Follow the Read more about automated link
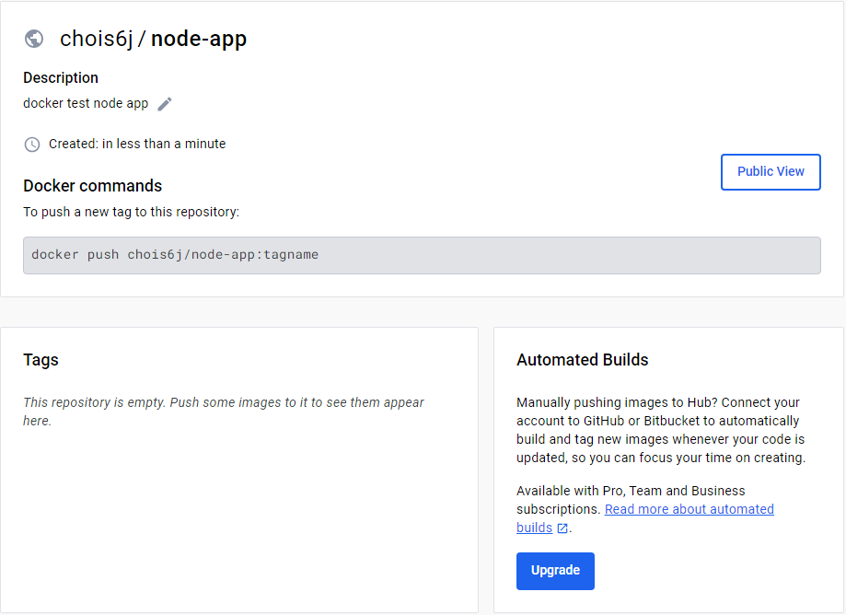 click(689, 509)
